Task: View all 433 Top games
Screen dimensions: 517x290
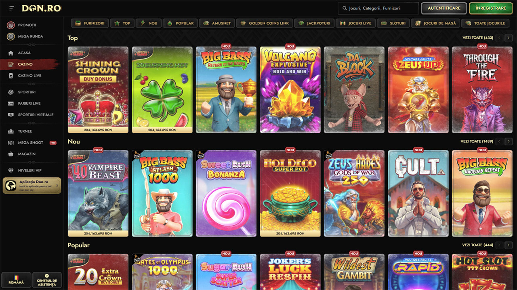Action: pyautogui.click(x=478, y=38)
